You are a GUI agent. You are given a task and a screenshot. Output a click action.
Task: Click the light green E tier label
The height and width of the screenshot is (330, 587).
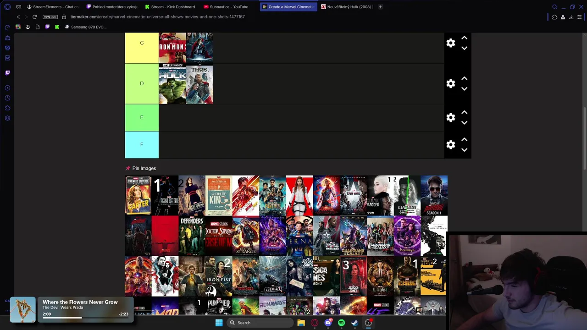pos(142,118)
